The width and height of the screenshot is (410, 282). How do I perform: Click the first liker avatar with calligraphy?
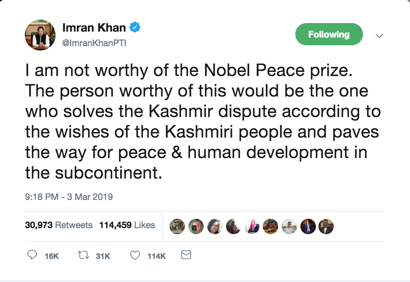[176, 226]
